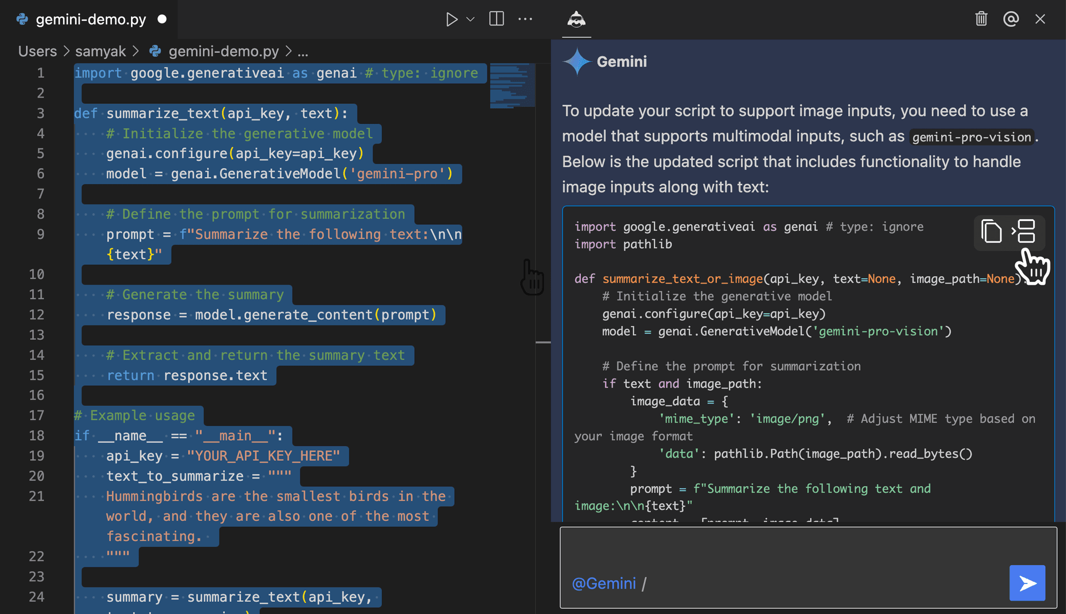The height and width of the screenshot is (614, 1066).
Task: Open the run options dropdown arrow
Action: tap(470, 19)
